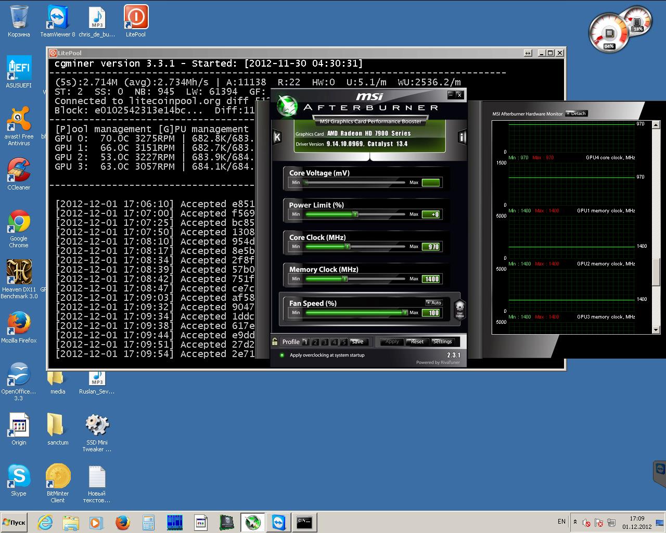Click the Core Clock value field 970
666x533 pixels.
pyautogui.click(x=431, y=247)
